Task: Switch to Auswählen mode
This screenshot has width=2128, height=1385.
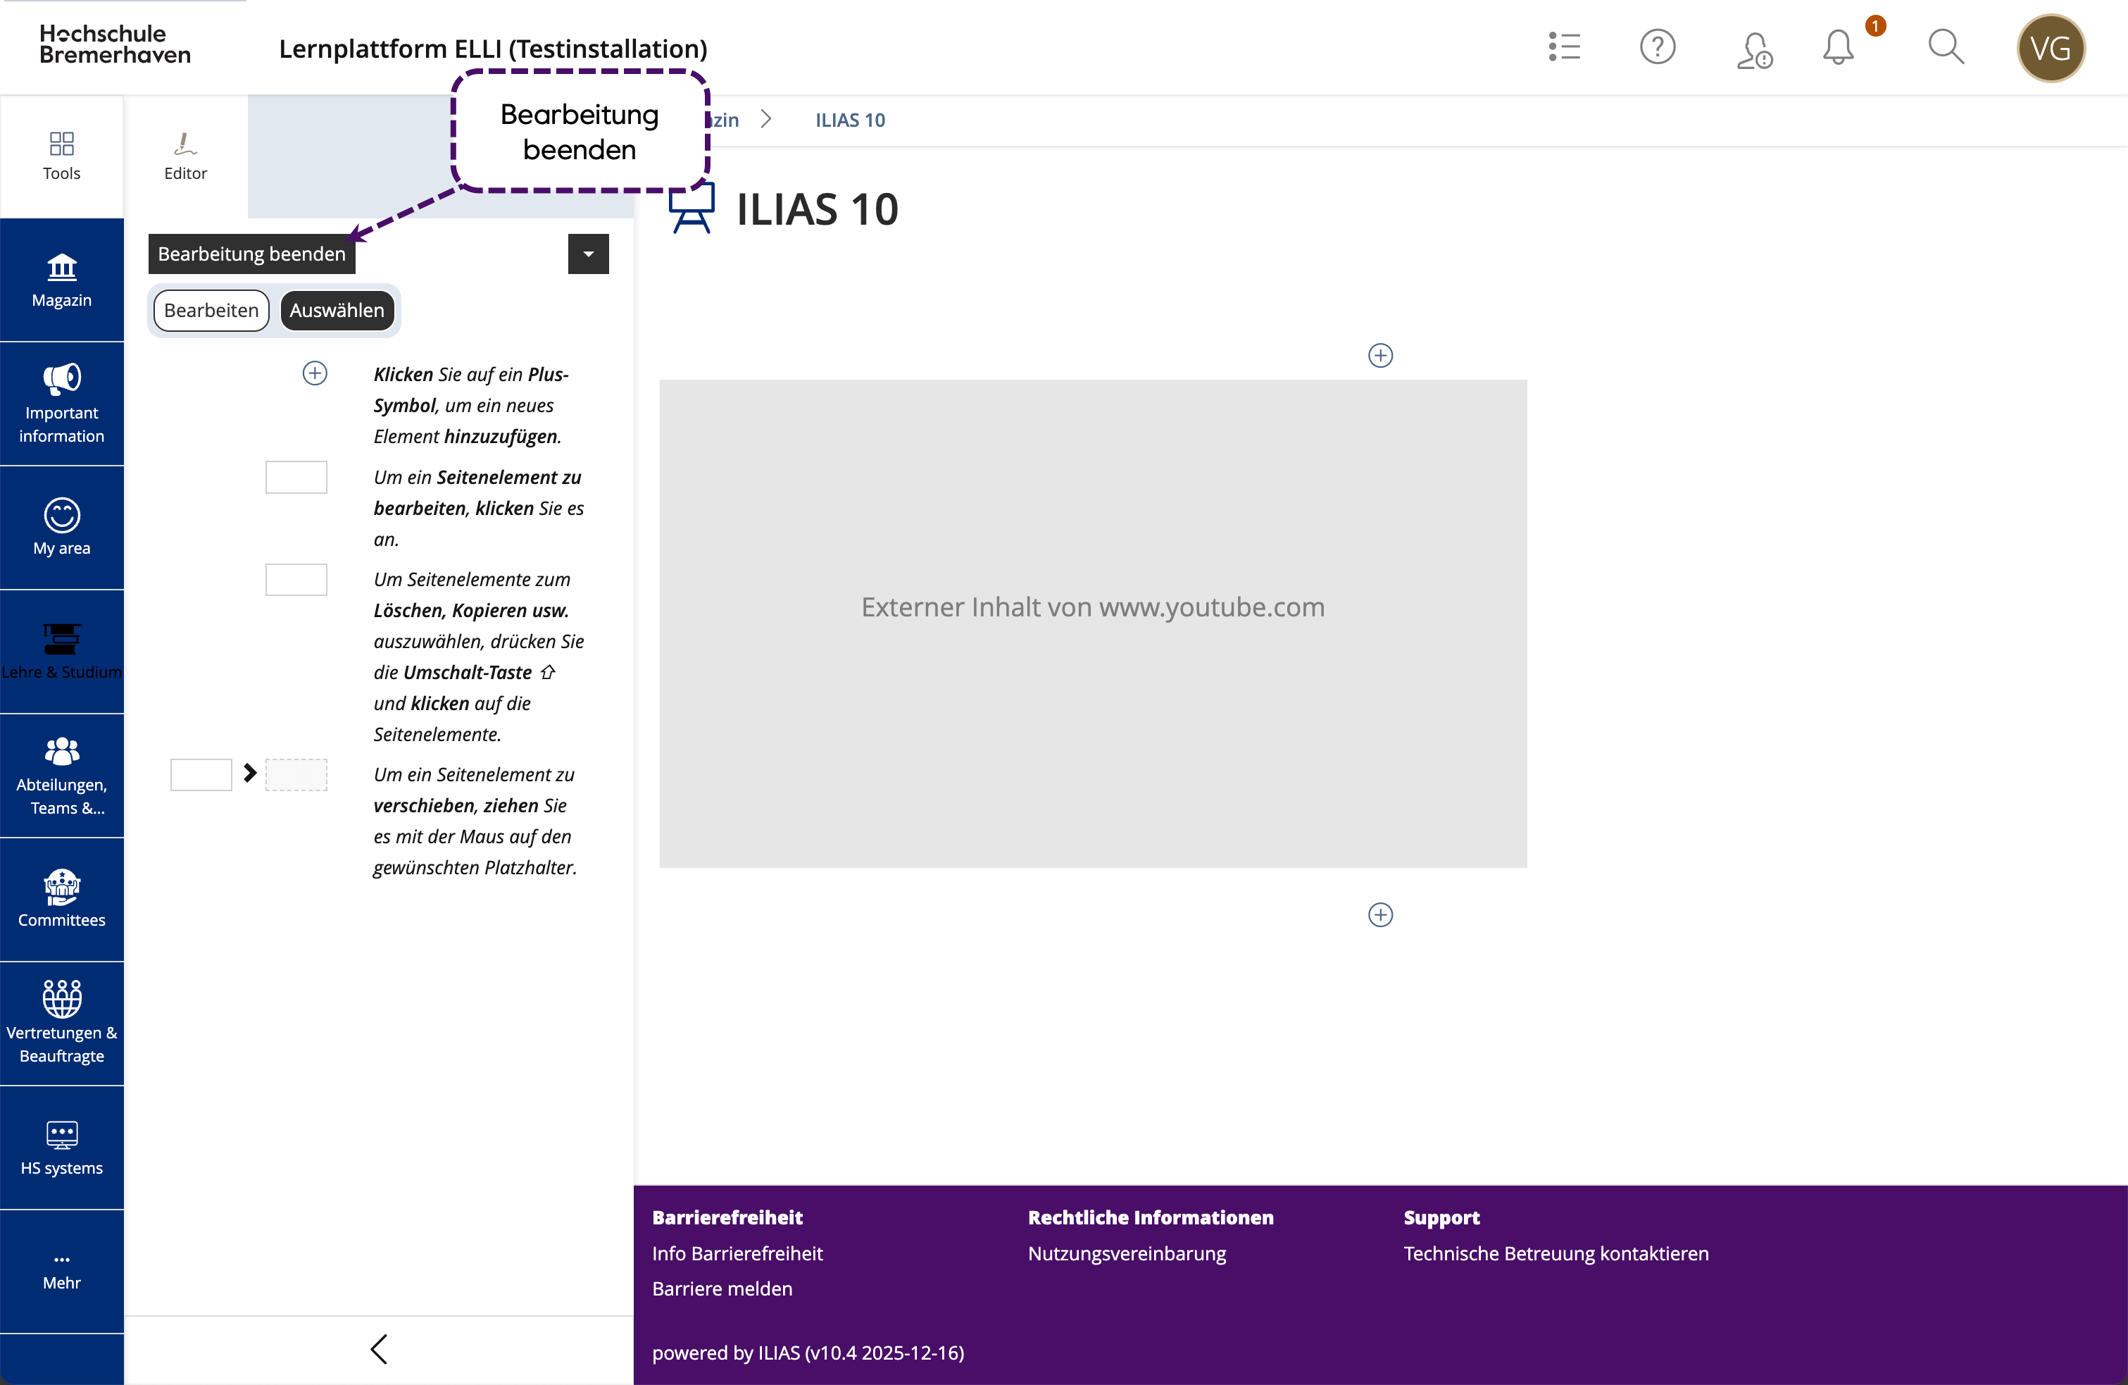Action: [337, 311]
